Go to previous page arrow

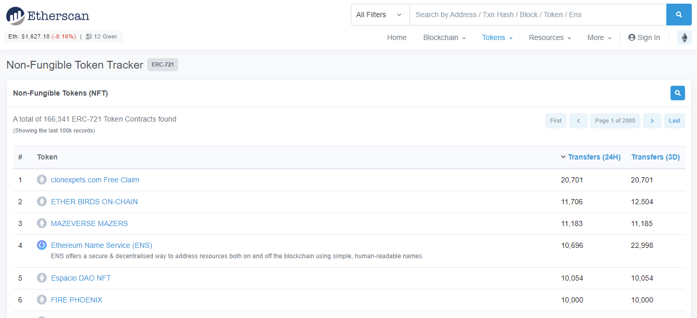[x=578, y=121]
